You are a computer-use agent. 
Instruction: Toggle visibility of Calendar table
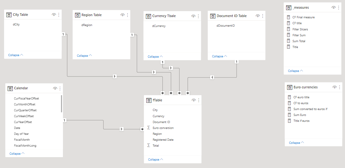[55, 88]
